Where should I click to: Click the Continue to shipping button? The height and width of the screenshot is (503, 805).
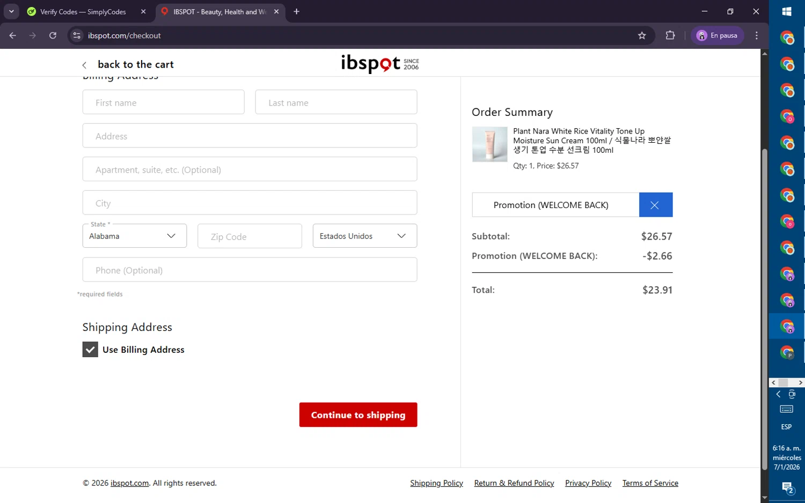pyautogui.click(x=358, y=415)
